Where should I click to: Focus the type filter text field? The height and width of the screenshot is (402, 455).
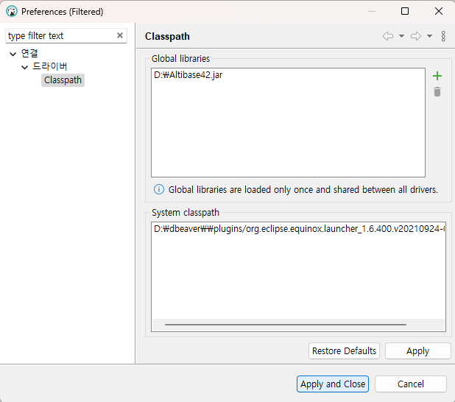coord(59,35)
